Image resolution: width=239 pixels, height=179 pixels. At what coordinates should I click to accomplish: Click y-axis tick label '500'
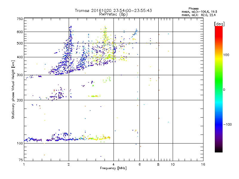coord(20,43)
